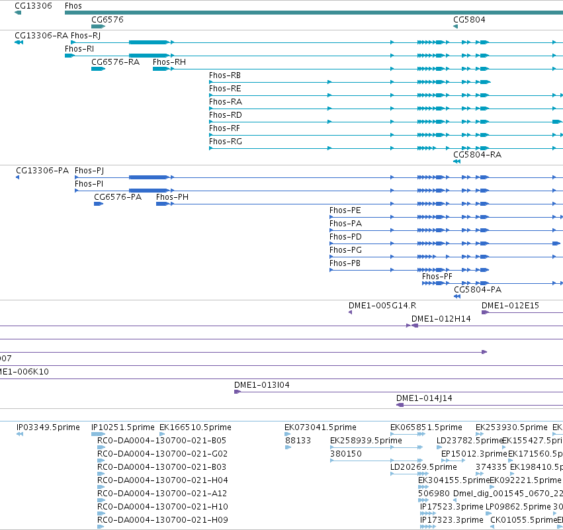Click the DME1-014J14 clone label
Image resolution: width=563 pixels, height=530 pixels.
[x=424, y=398]
